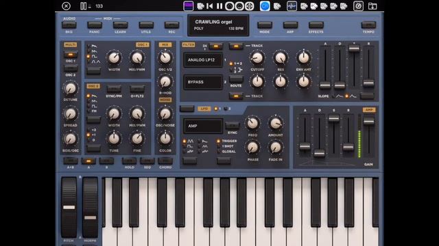
Task: Click OSC 1 waveform cycle button
Action: (x=93, y=71)
